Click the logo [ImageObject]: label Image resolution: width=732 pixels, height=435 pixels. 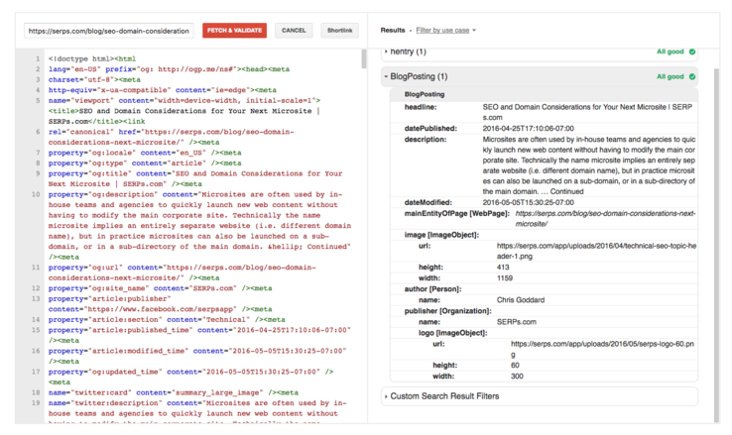(453, 333)
